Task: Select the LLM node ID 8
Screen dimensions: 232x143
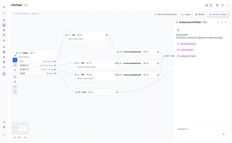Action: (x=97, y=92)
